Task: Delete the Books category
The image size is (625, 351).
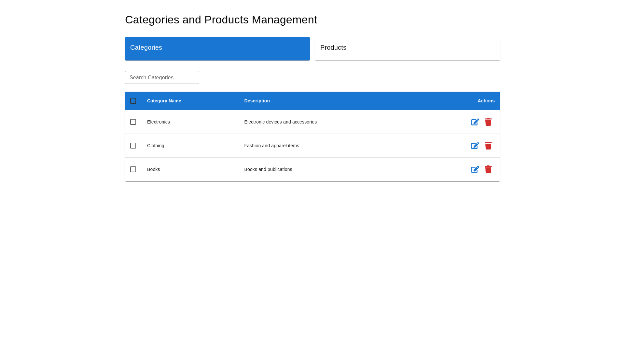Action: pyautogui.click(x=488, y=169)
